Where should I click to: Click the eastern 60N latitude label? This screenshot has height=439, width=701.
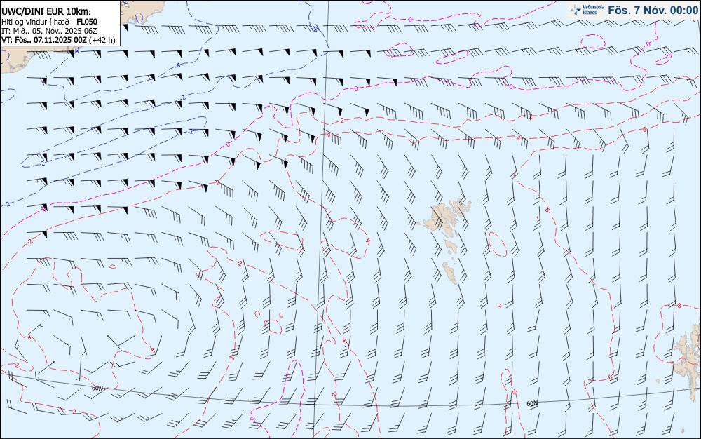[532, 404]
